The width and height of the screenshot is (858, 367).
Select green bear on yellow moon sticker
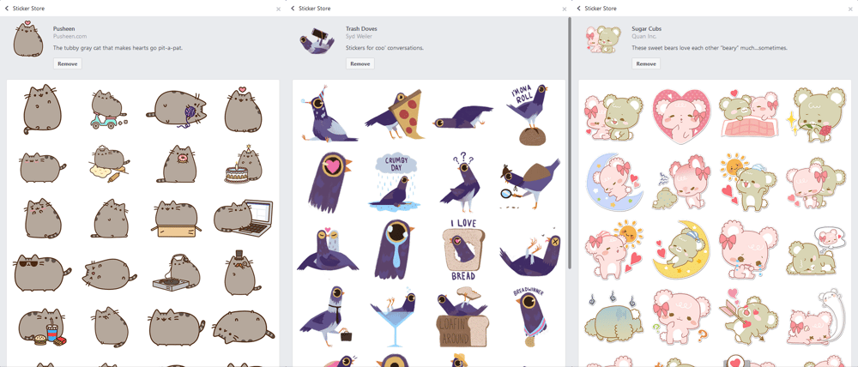tap(680, 249)
